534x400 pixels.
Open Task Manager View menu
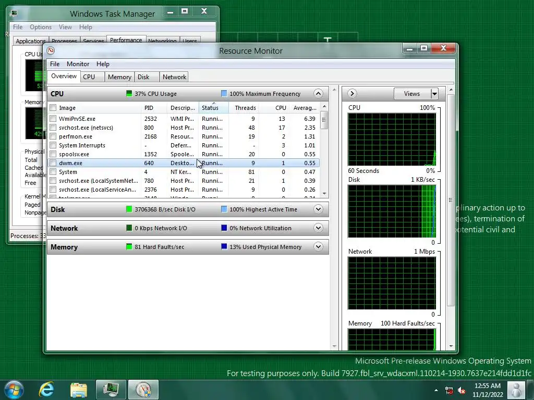[65, 27]
